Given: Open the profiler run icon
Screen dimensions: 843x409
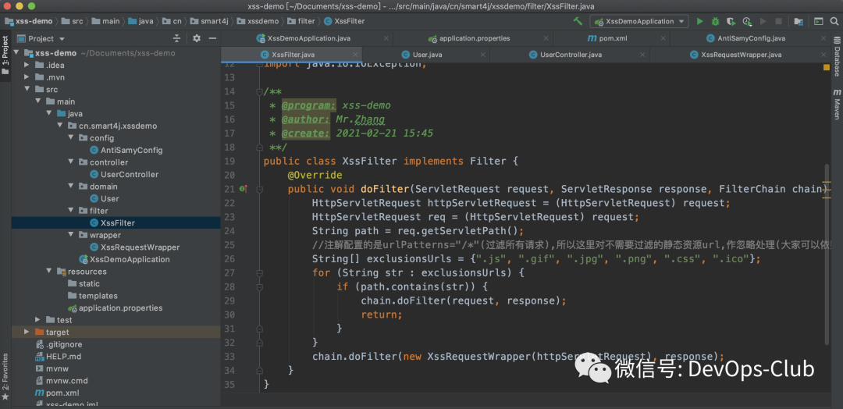Looking at the screenshot, I should point(747,22).
